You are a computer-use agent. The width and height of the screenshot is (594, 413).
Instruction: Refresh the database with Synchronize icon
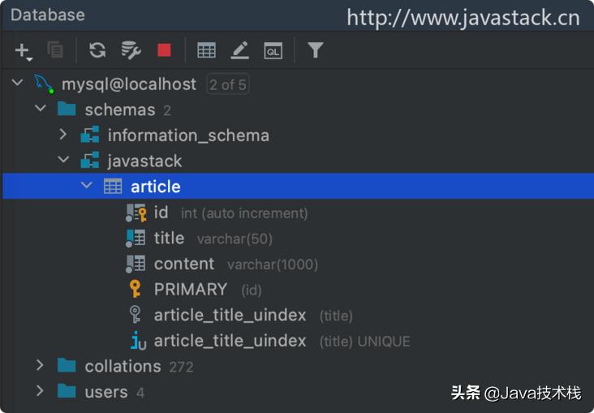point(97,50)
